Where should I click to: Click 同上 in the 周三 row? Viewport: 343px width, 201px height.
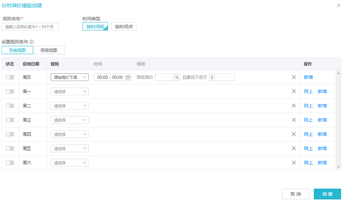click(x=308, y=120)
